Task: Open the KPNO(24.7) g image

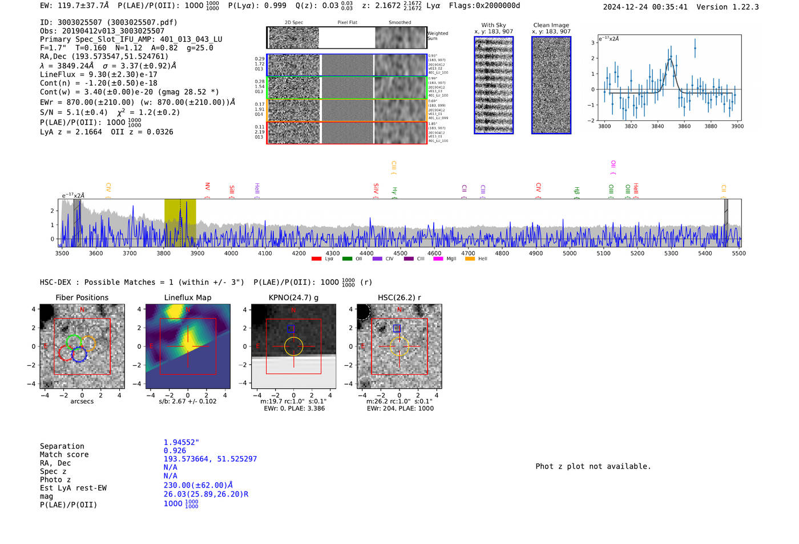Action: tap(294, 346)
